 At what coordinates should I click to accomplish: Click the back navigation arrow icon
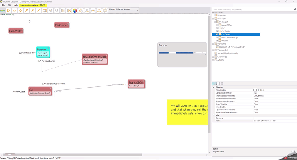pos(14,10)
